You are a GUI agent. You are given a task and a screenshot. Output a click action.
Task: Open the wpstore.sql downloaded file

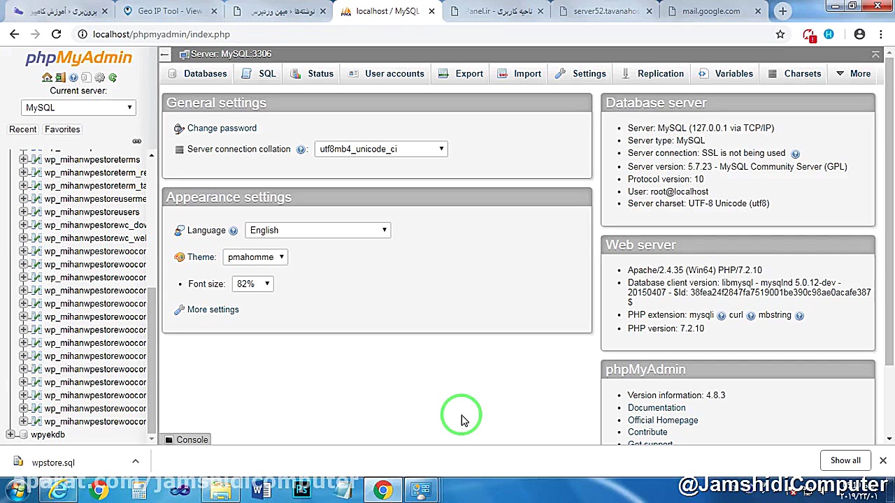click(53, 462)
